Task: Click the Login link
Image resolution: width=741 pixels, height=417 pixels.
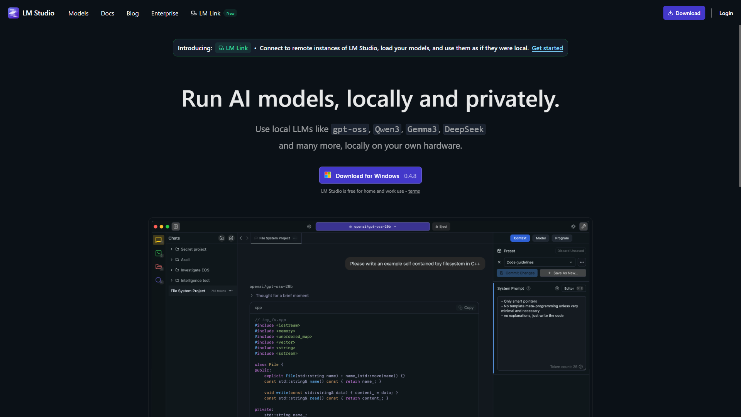Action: click(726, 13)
